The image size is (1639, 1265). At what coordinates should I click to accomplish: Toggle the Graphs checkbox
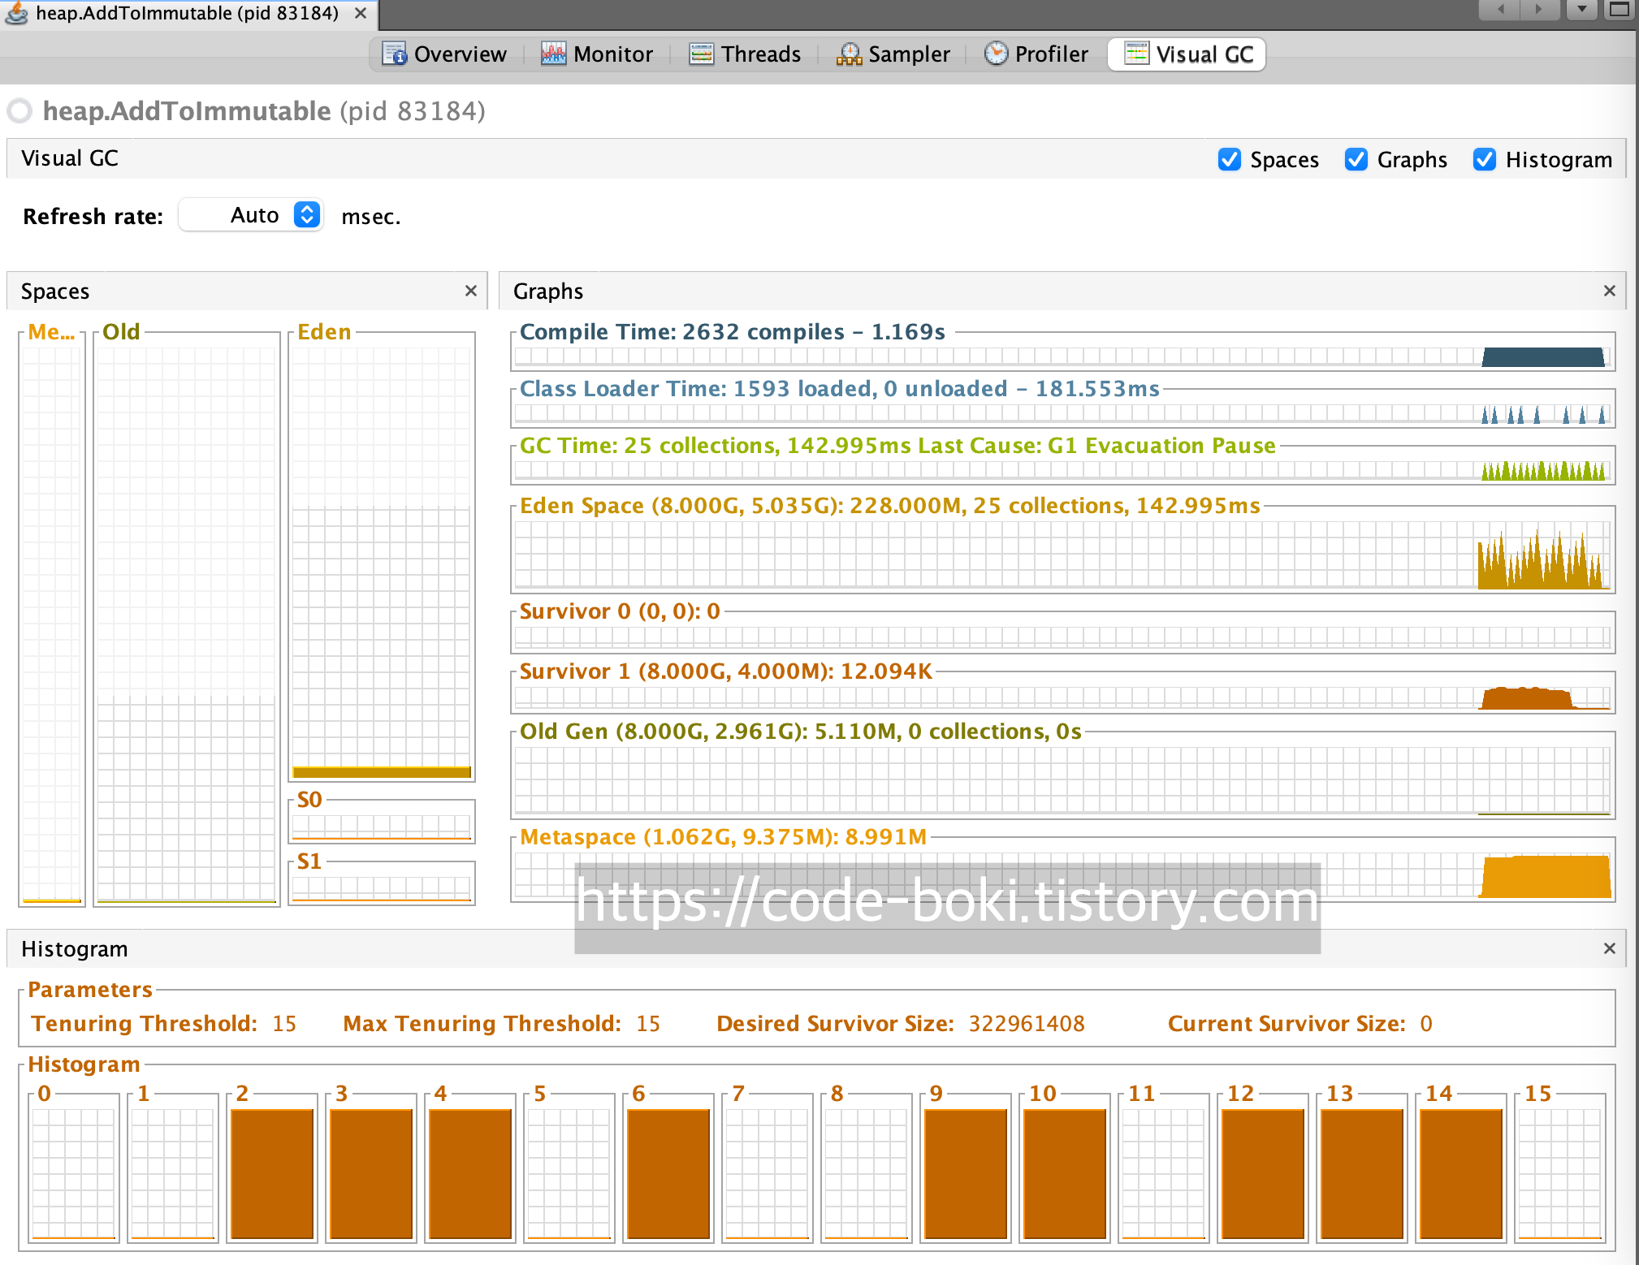[x=1356, y=159]
